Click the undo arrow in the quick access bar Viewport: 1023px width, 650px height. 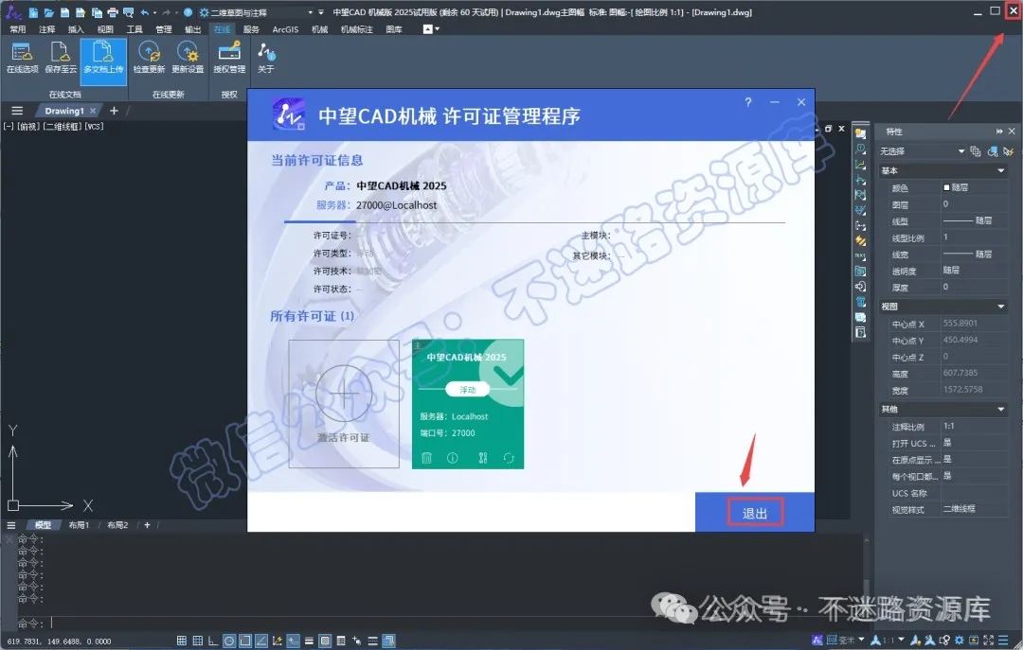[x=145, y=12]
